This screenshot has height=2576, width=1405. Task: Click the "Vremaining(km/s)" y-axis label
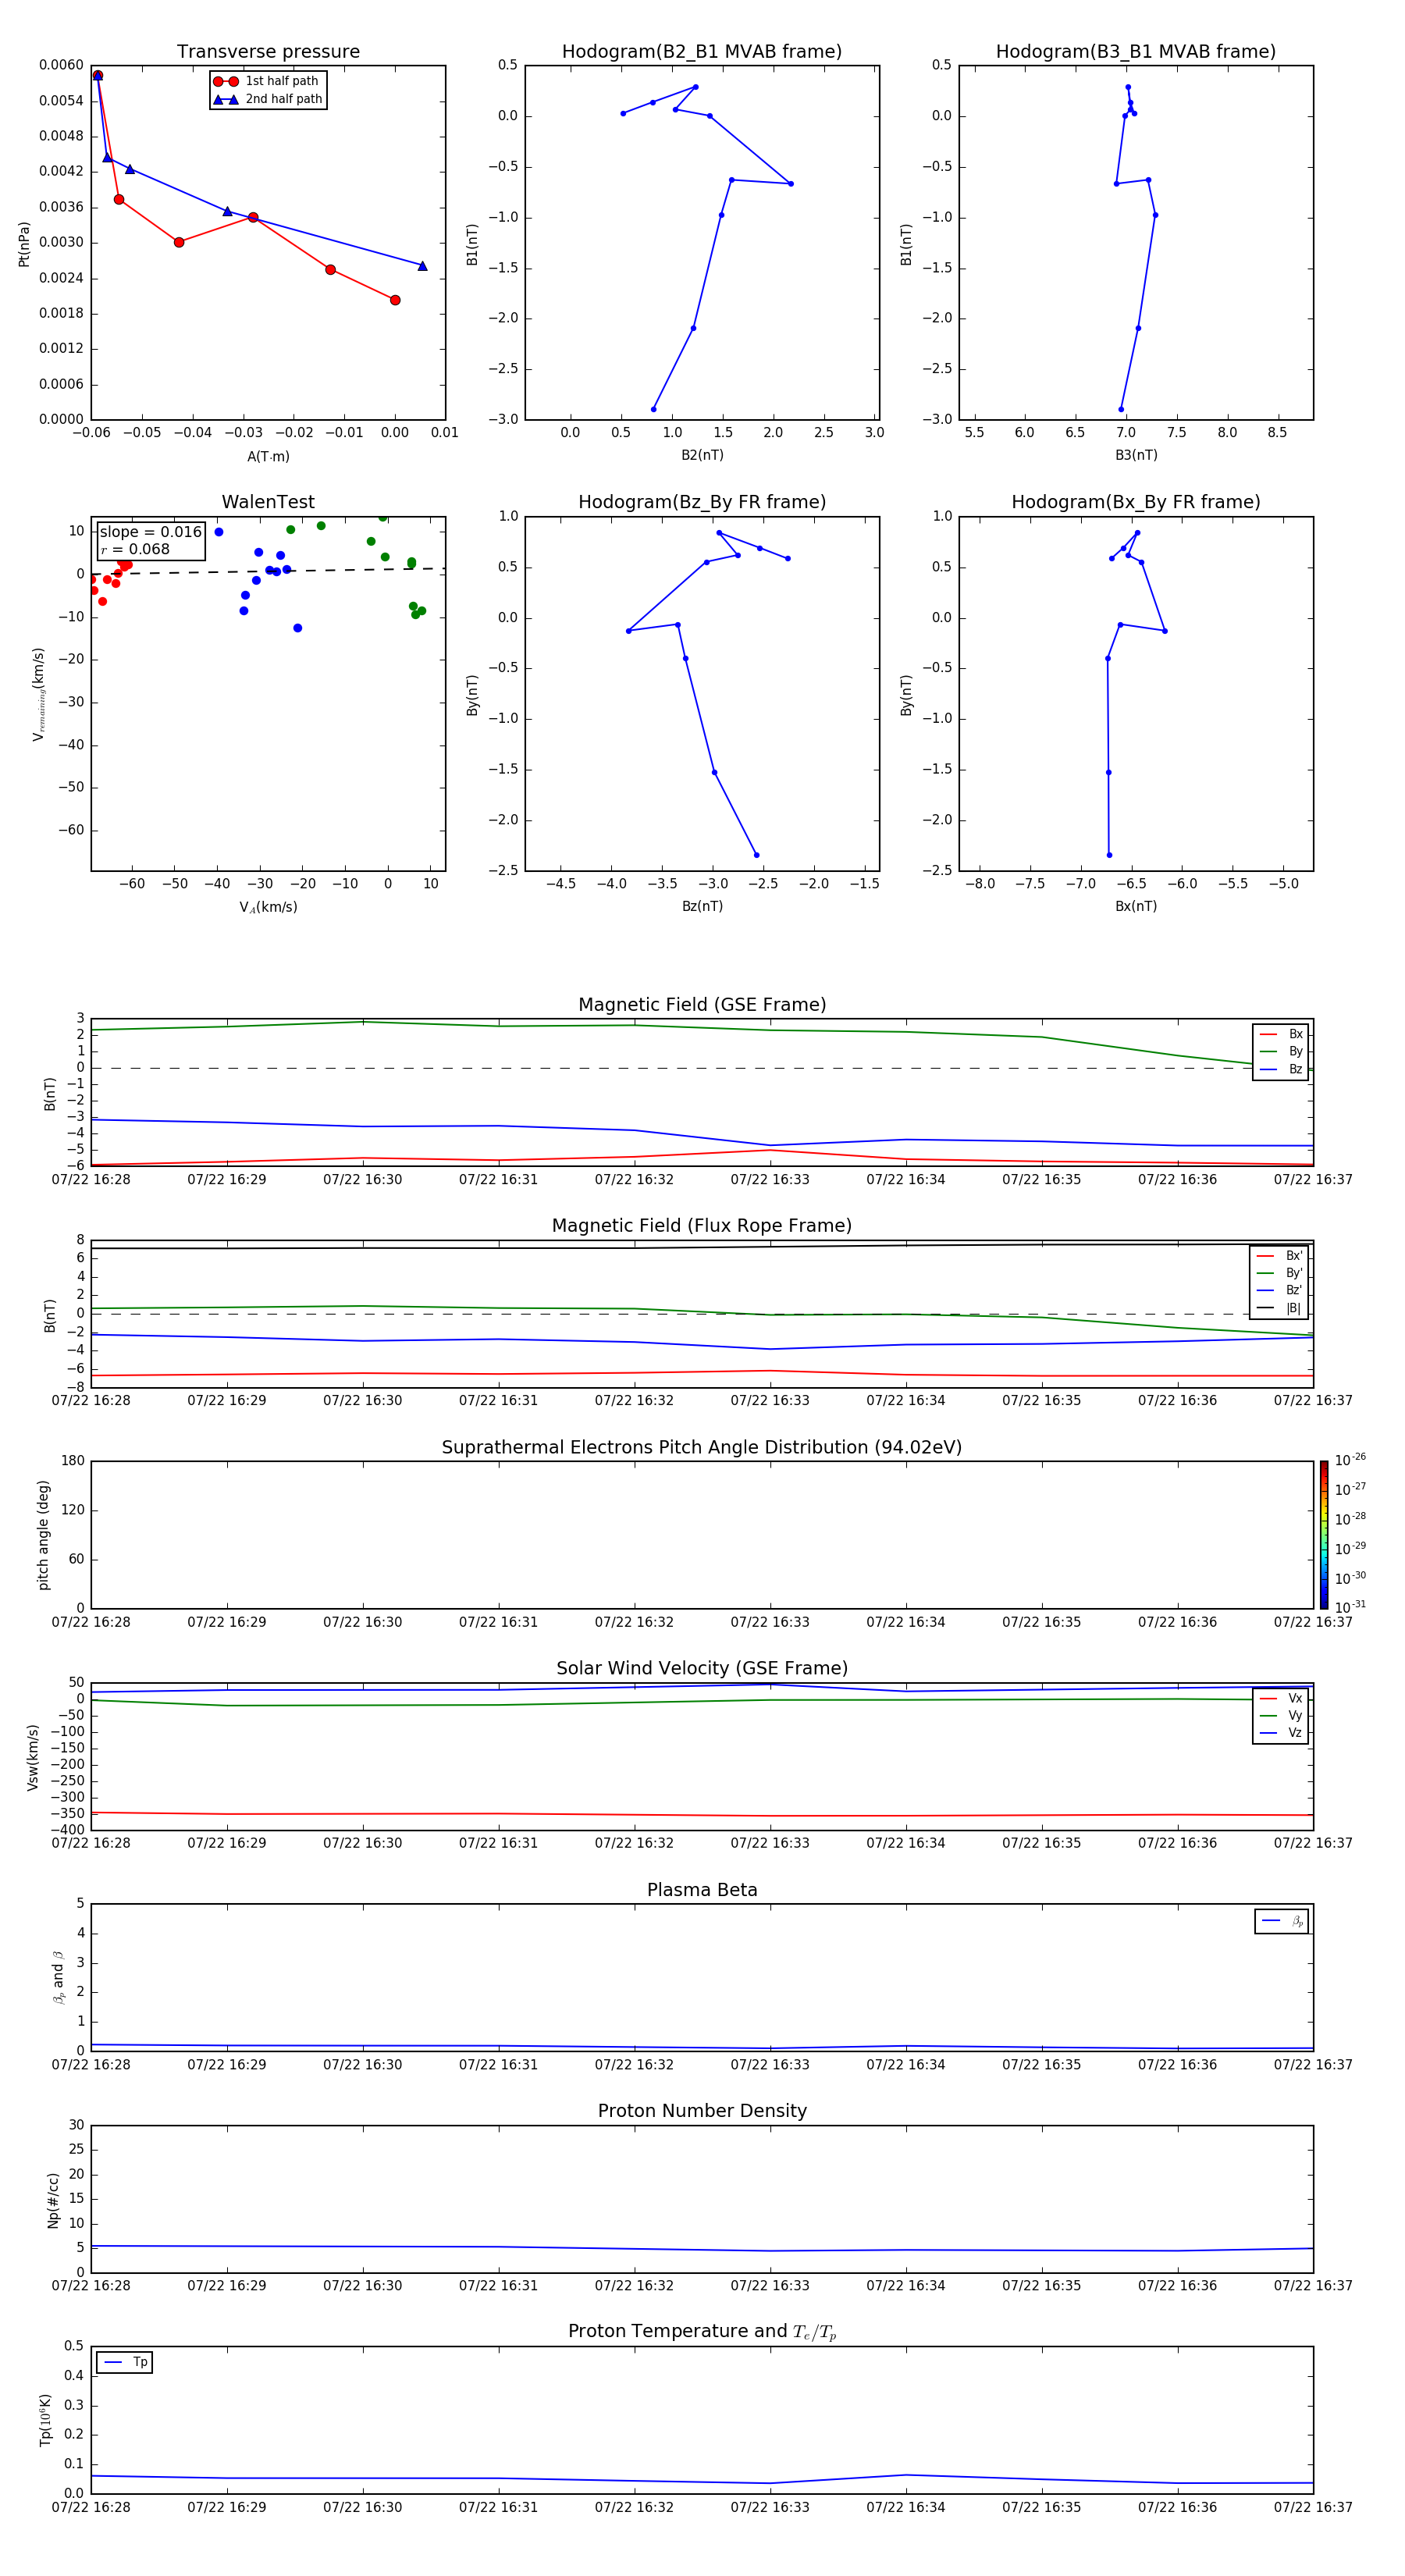tap(39, 694)
